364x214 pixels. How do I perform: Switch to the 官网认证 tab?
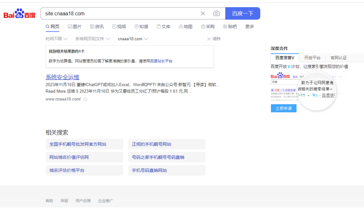(x=338, y=58)
